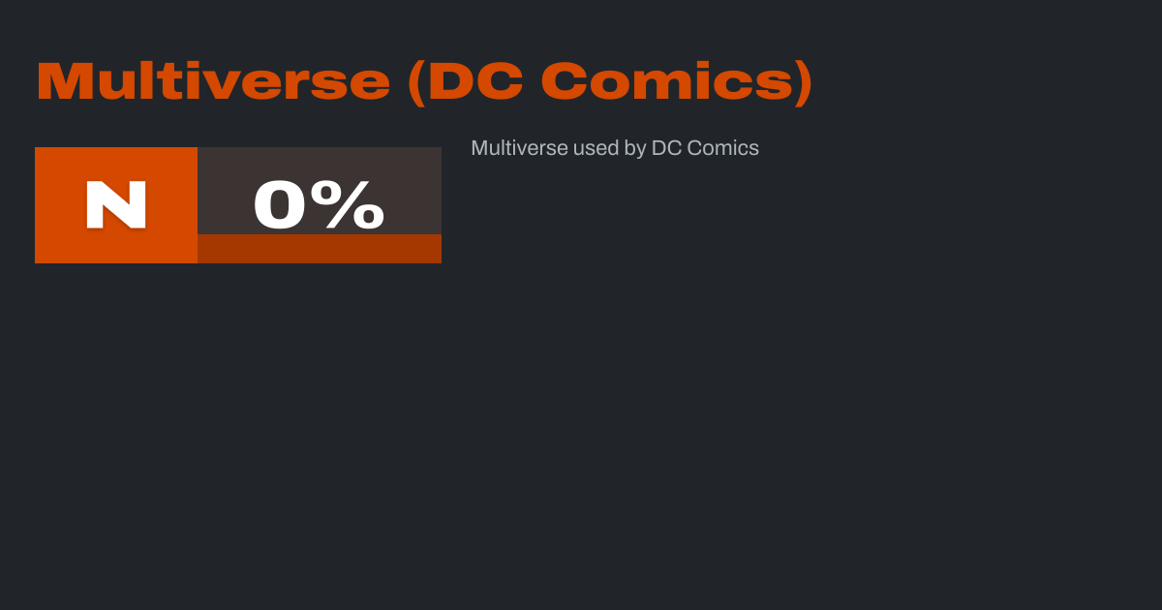This screenshot has width=1162, height=610.
Task: Click "DC" in the gray description
Action: (666, 148)
